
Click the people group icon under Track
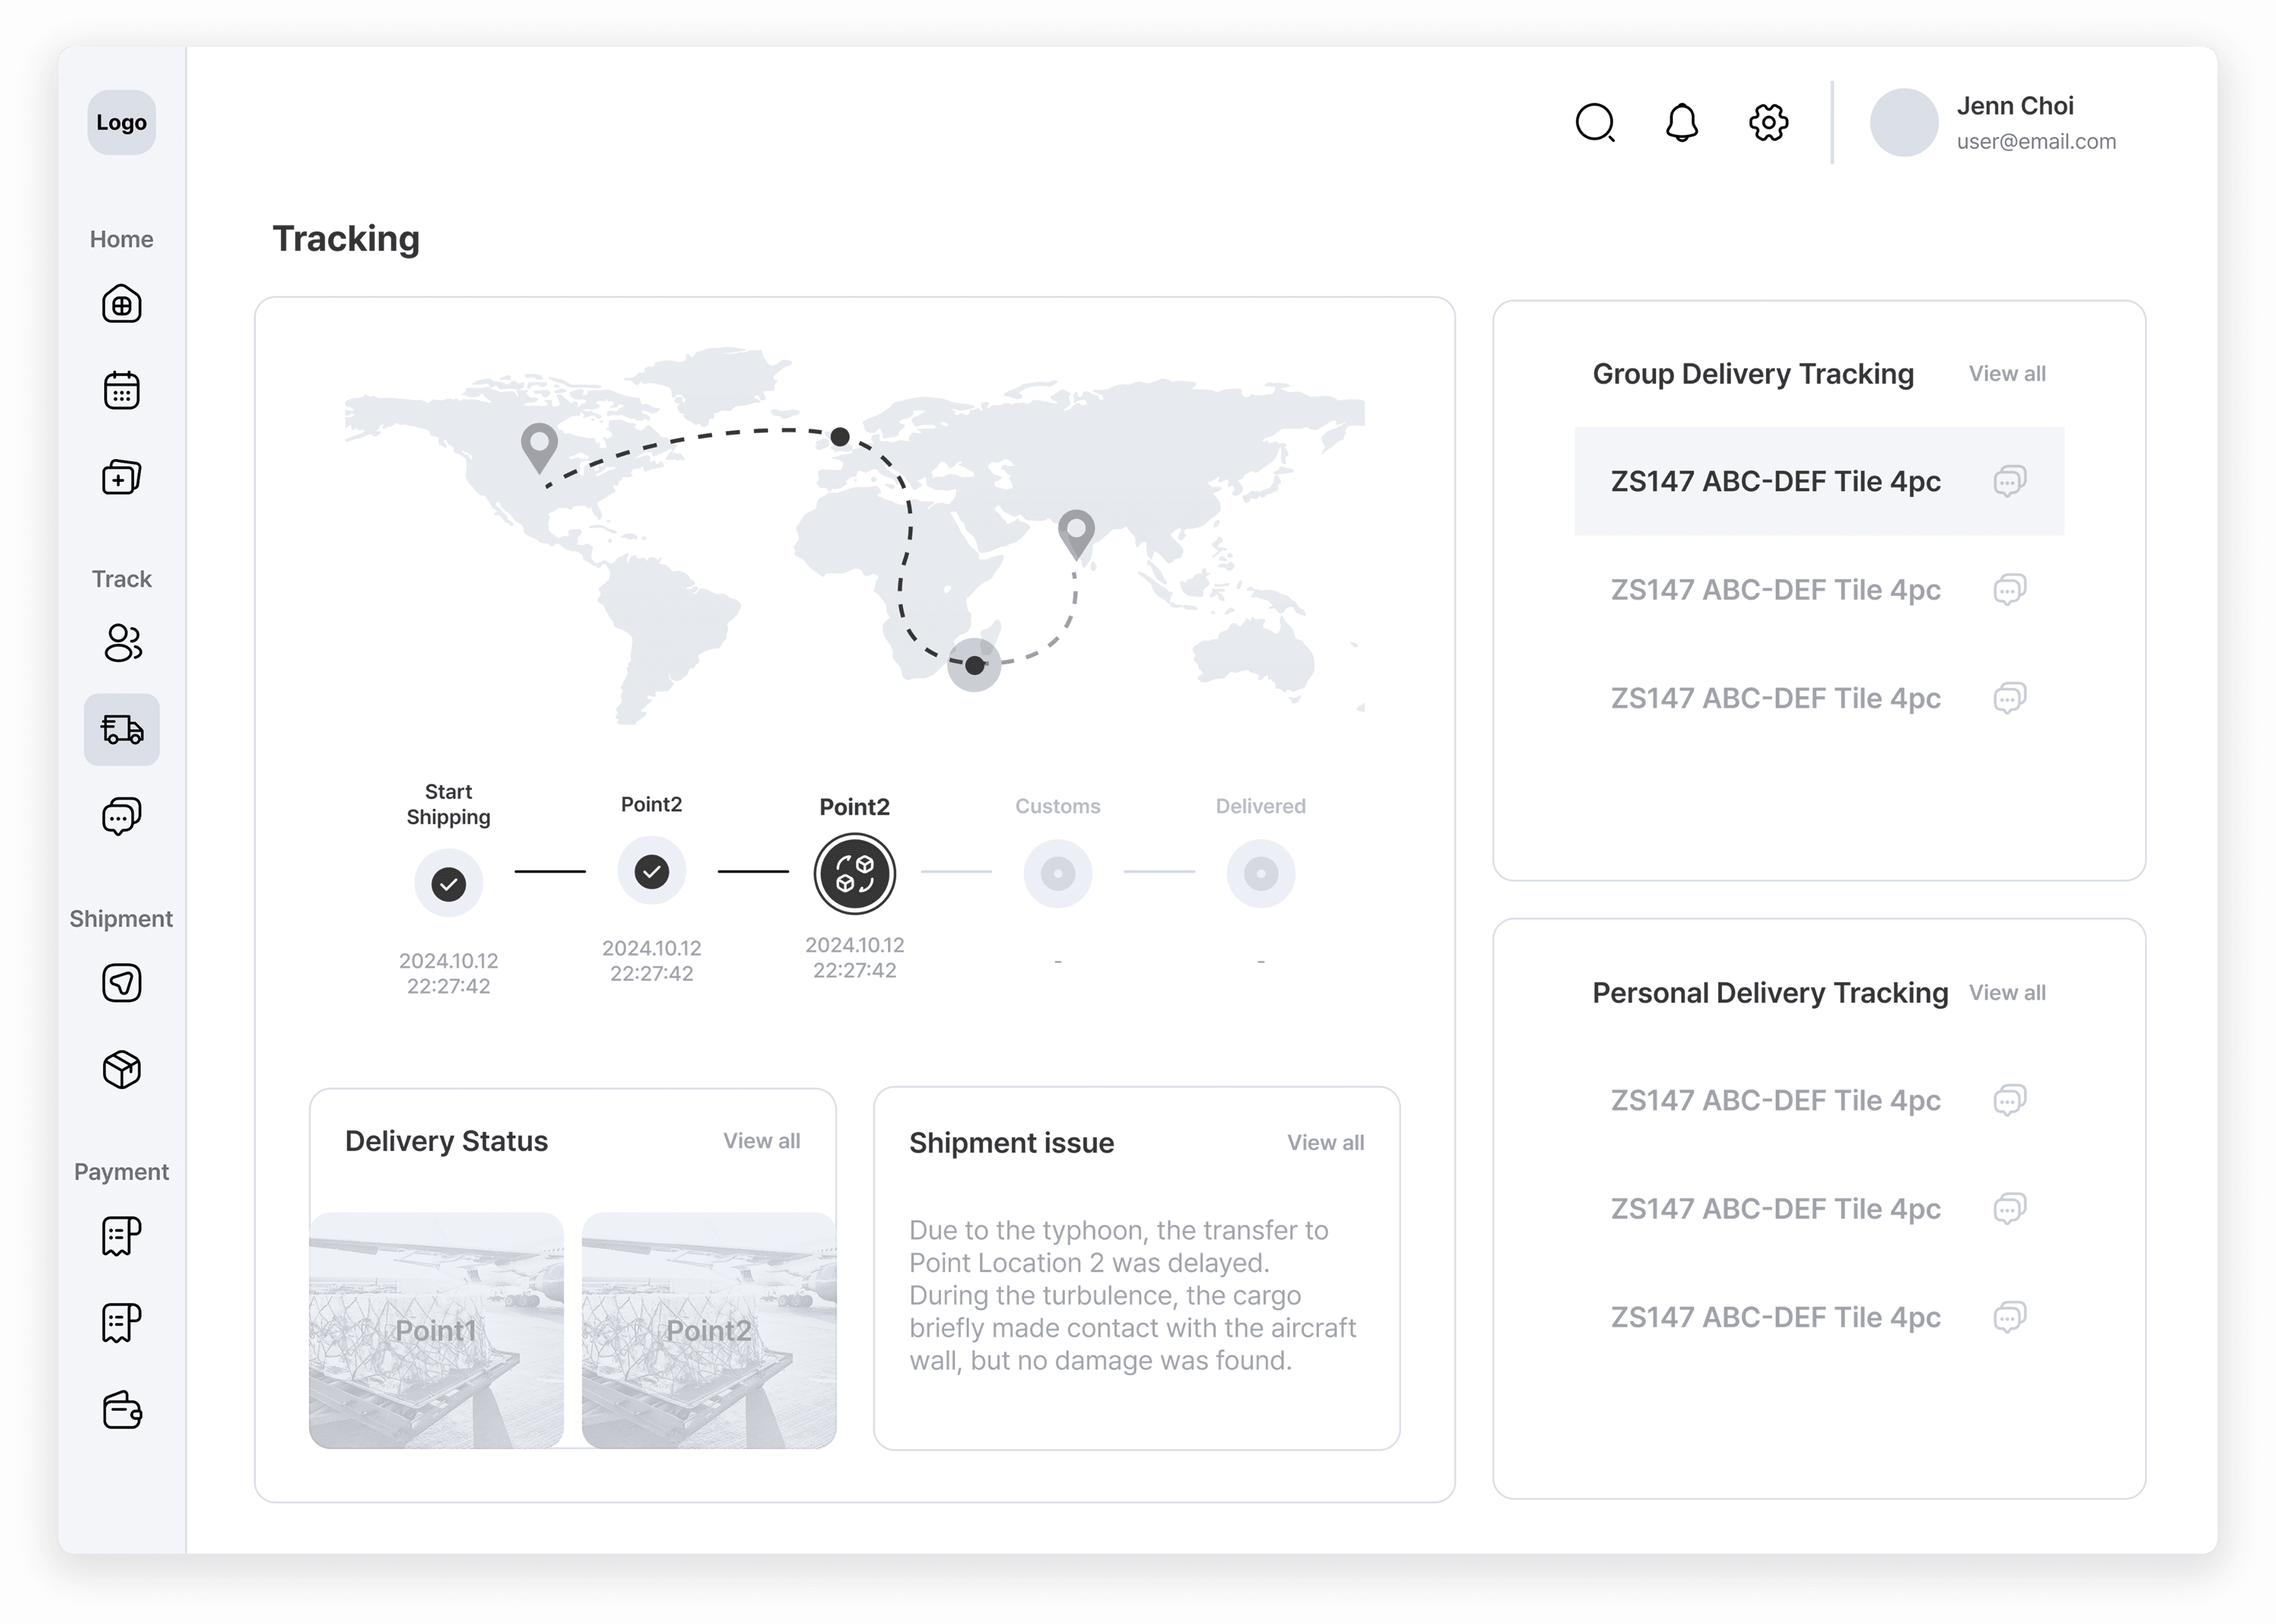pos(122,643)
